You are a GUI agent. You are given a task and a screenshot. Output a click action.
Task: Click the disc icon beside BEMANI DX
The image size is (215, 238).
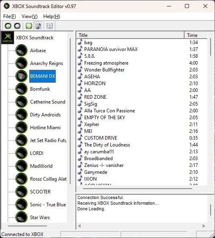click(x=21, y=76)
